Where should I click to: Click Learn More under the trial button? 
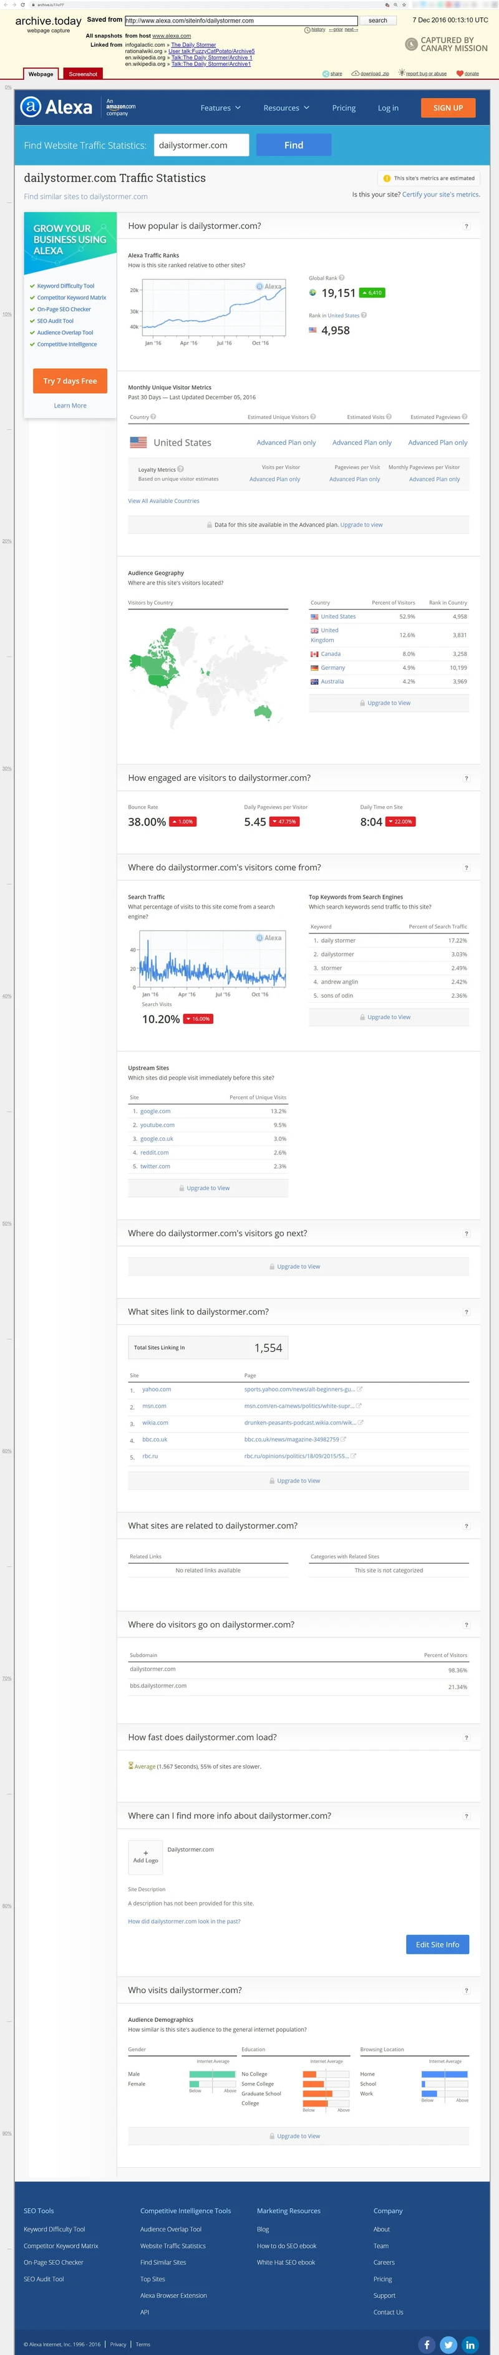point(70,406)
